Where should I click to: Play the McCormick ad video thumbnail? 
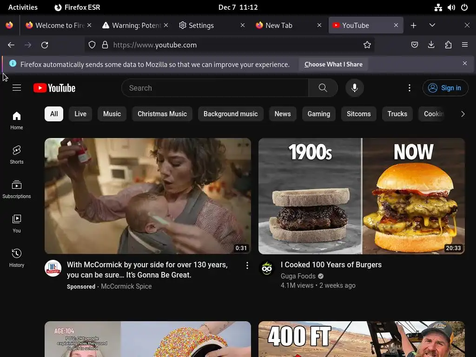click(x=148, y=196)
